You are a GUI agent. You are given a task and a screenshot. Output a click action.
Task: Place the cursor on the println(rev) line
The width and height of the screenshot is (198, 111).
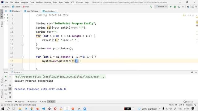[54, 48]
